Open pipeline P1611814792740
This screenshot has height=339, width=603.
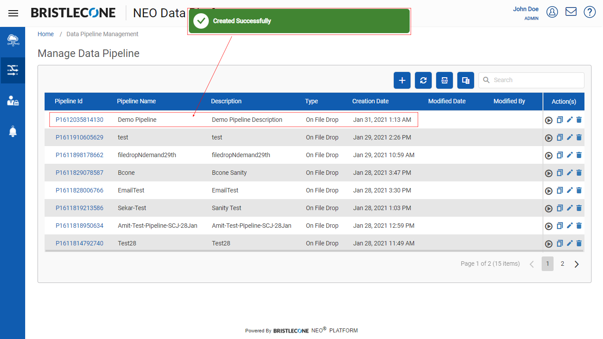79,243
